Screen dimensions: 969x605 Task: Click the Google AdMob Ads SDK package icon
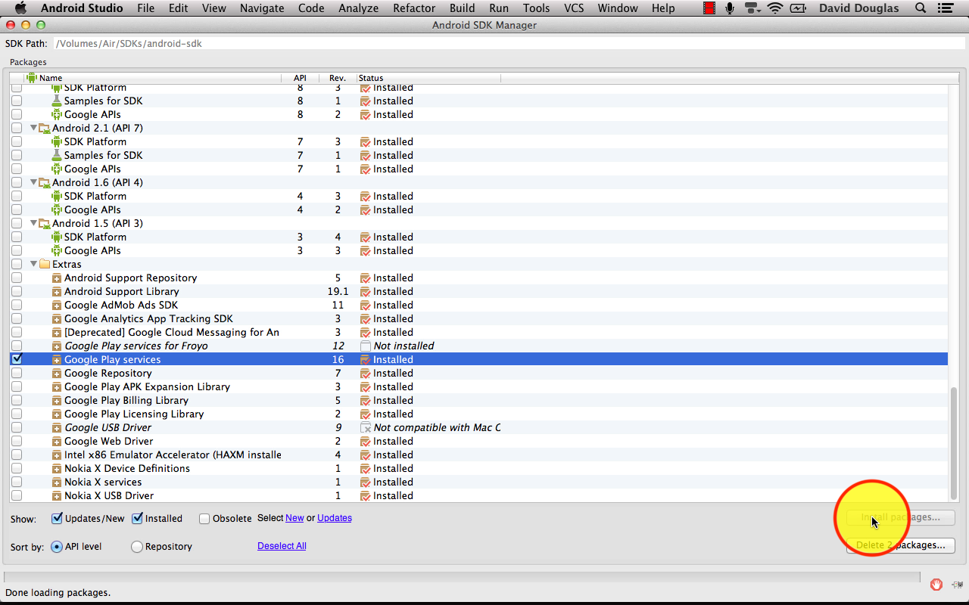click(57, 306)
